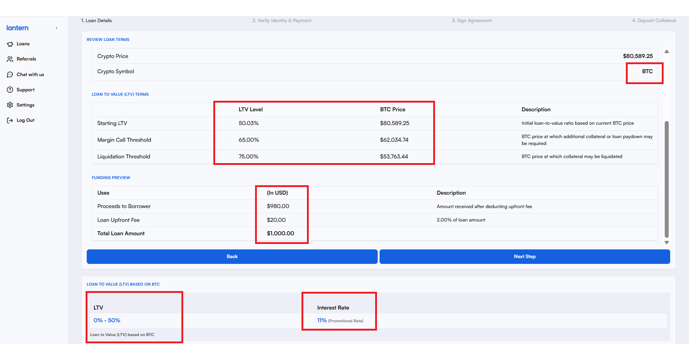Screen dimensions: 689x344
Task: Click the Loans piggy bank icon
Action: [10, 44]
